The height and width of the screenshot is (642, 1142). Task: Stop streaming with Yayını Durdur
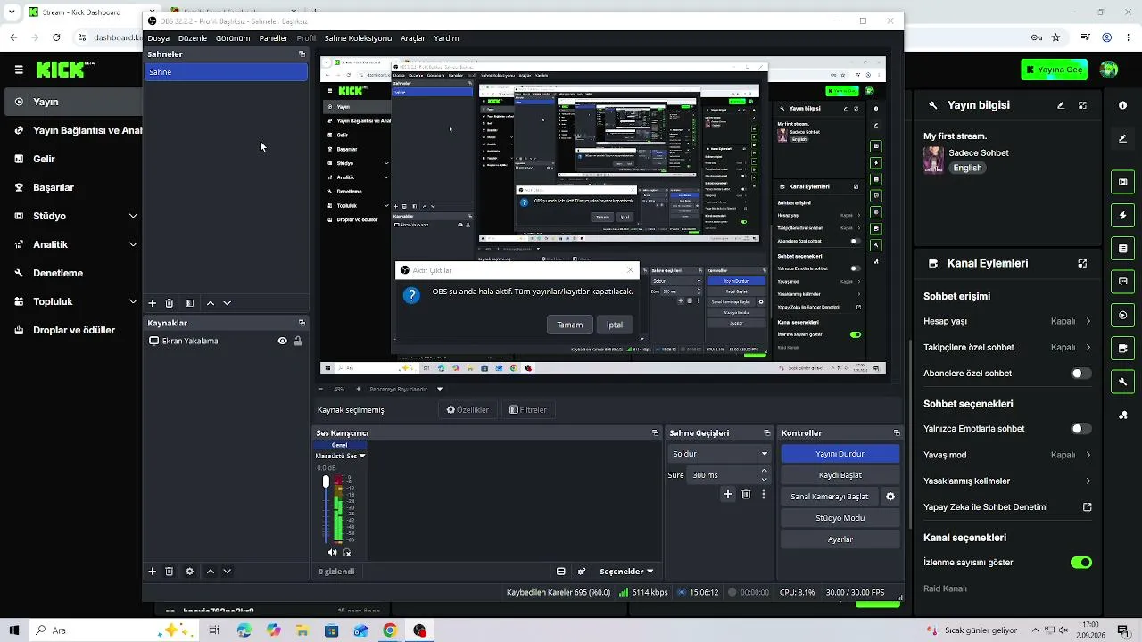click(x=840, y=454)
